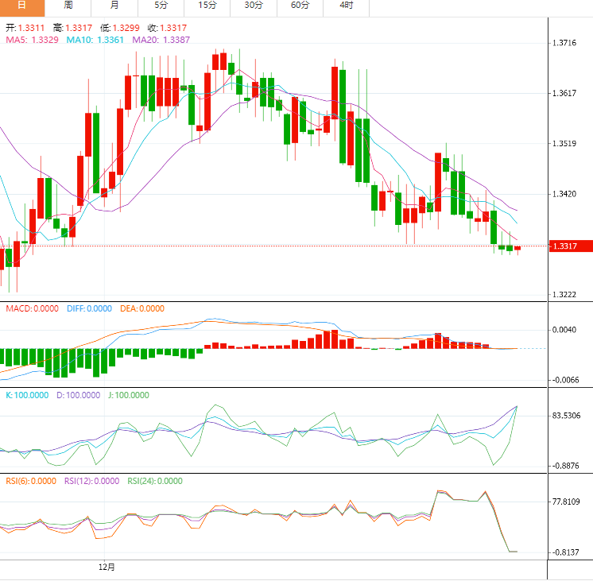Click the red 1.3317 current price tag
593x581 pixels.
click(x=571, y=246)
